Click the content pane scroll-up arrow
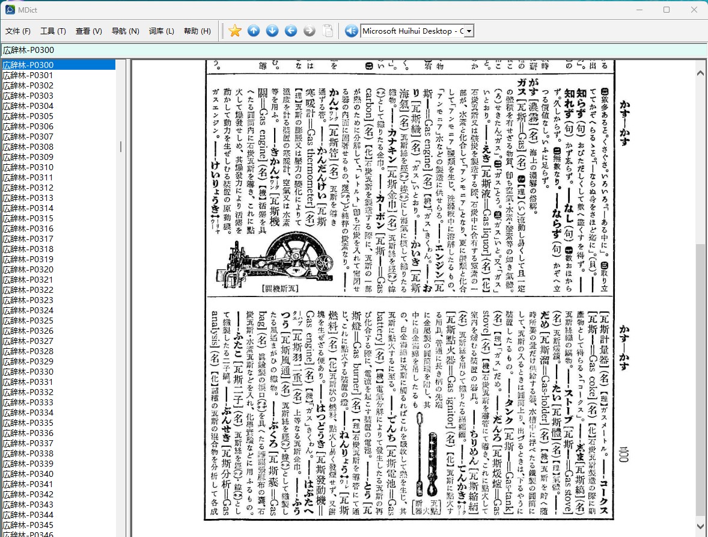The height and width of the screenshot is (537, 708). click(x=700, y=73)
